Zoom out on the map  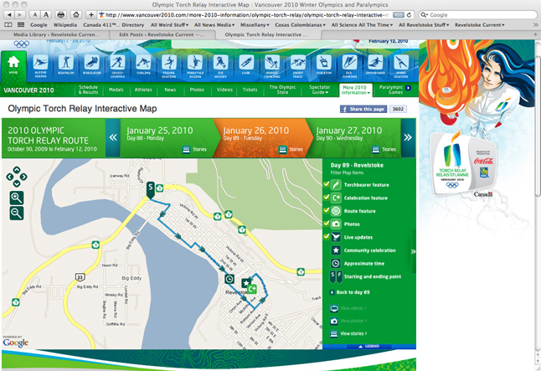(16, 213)
